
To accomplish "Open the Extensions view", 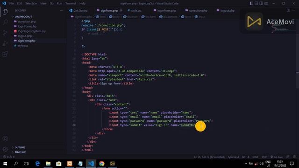I will coord(5,54).
